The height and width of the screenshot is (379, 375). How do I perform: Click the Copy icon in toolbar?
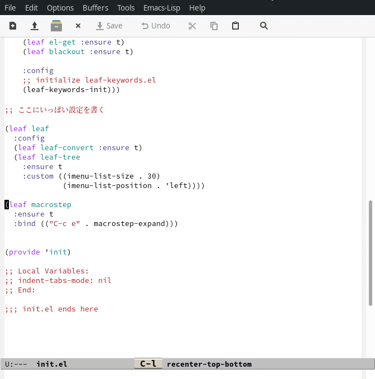(214, 26)
